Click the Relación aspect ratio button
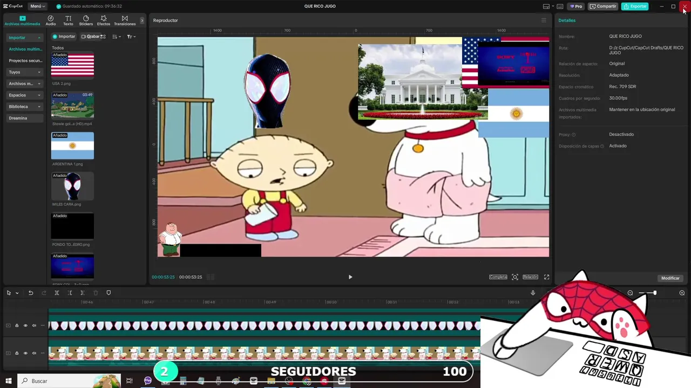691x388 pixels. tap(530, 277)
